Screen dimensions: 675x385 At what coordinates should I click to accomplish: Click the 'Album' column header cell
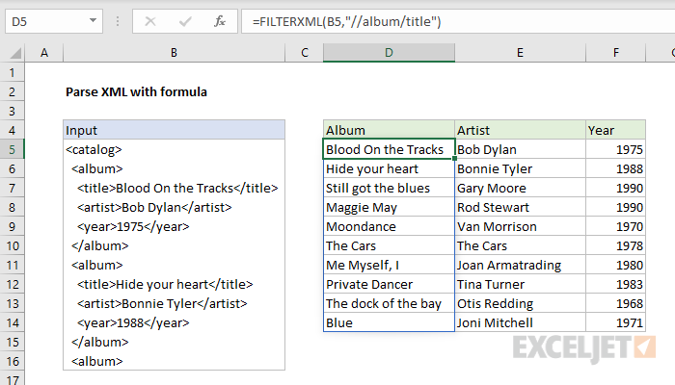[389, 130]
